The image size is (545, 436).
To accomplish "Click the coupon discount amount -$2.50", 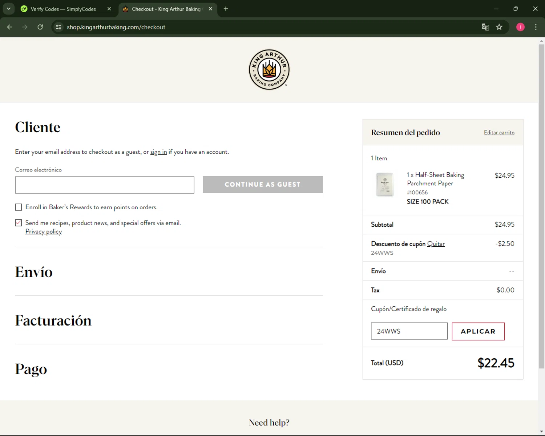I will point(505,244).
